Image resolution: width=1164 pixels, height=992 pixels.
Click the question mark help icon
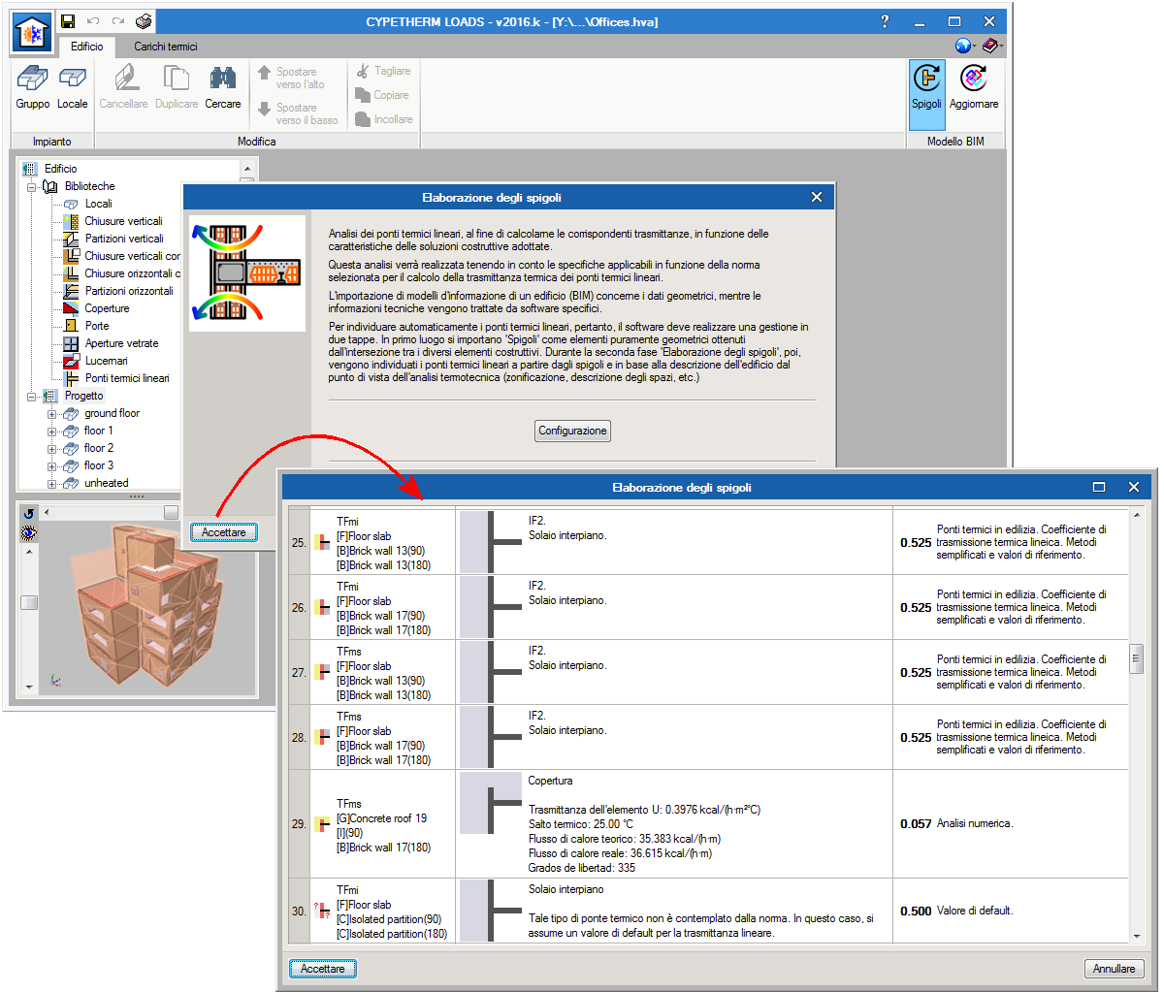[885, 21]
